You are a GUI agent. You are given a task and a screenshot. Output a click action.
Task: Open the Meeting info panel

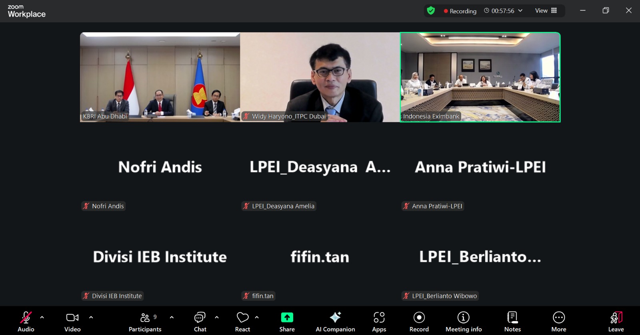point(463,321)
